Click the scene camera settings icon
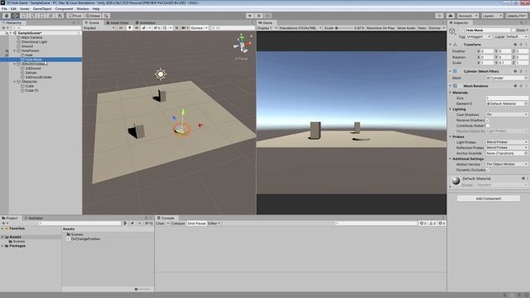 point(185,28)
